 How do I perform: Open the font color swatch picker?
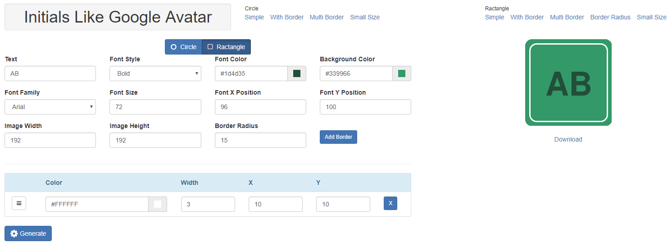pyautogui.click(x=296, y=73)
